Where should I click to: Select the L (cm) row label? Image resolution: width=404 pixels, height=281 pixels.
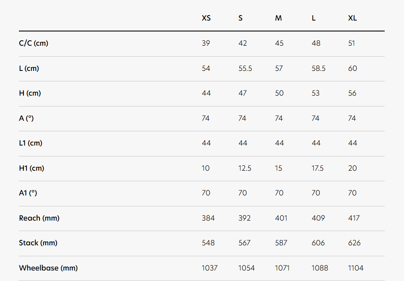click(29, 68)
